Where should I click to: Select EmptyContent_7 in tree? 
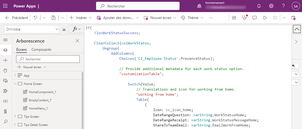tap(40, 100)
